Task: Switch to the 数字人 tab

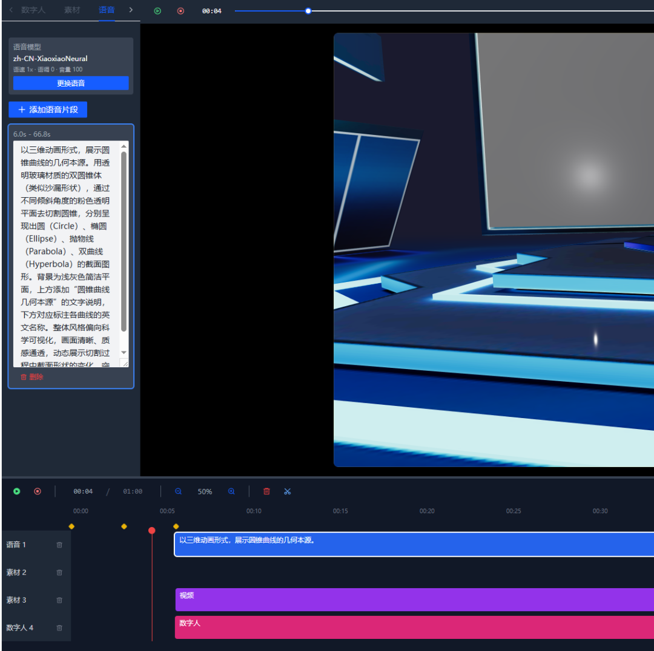Action: click(33, 10)
